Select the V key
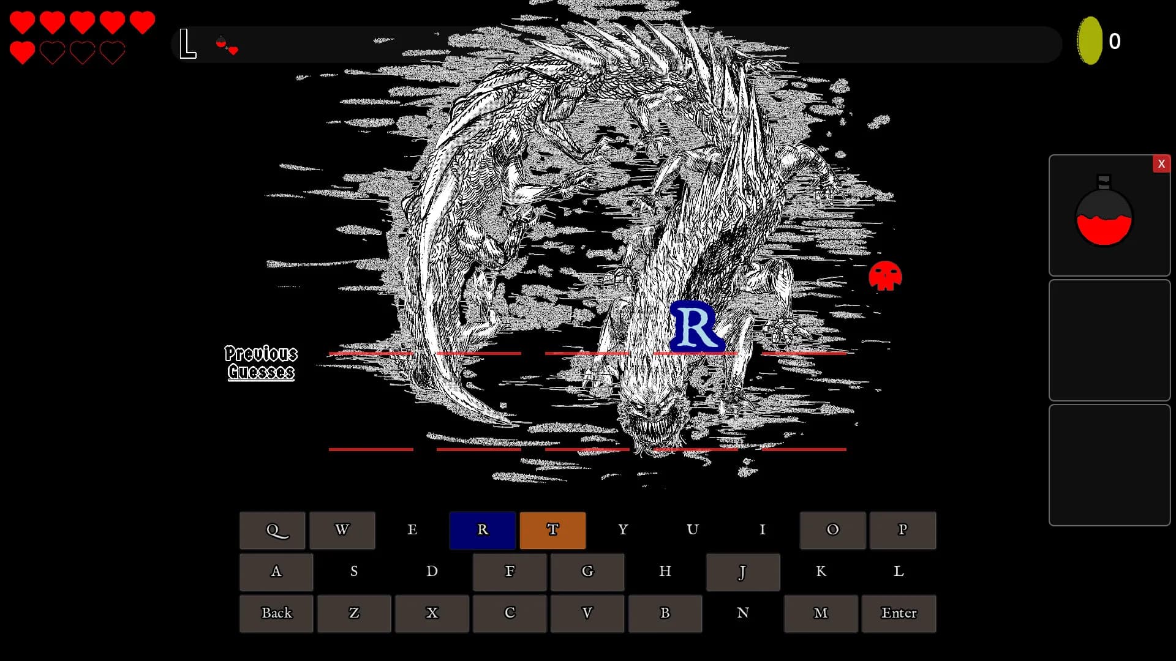 [x=587, y=613]
